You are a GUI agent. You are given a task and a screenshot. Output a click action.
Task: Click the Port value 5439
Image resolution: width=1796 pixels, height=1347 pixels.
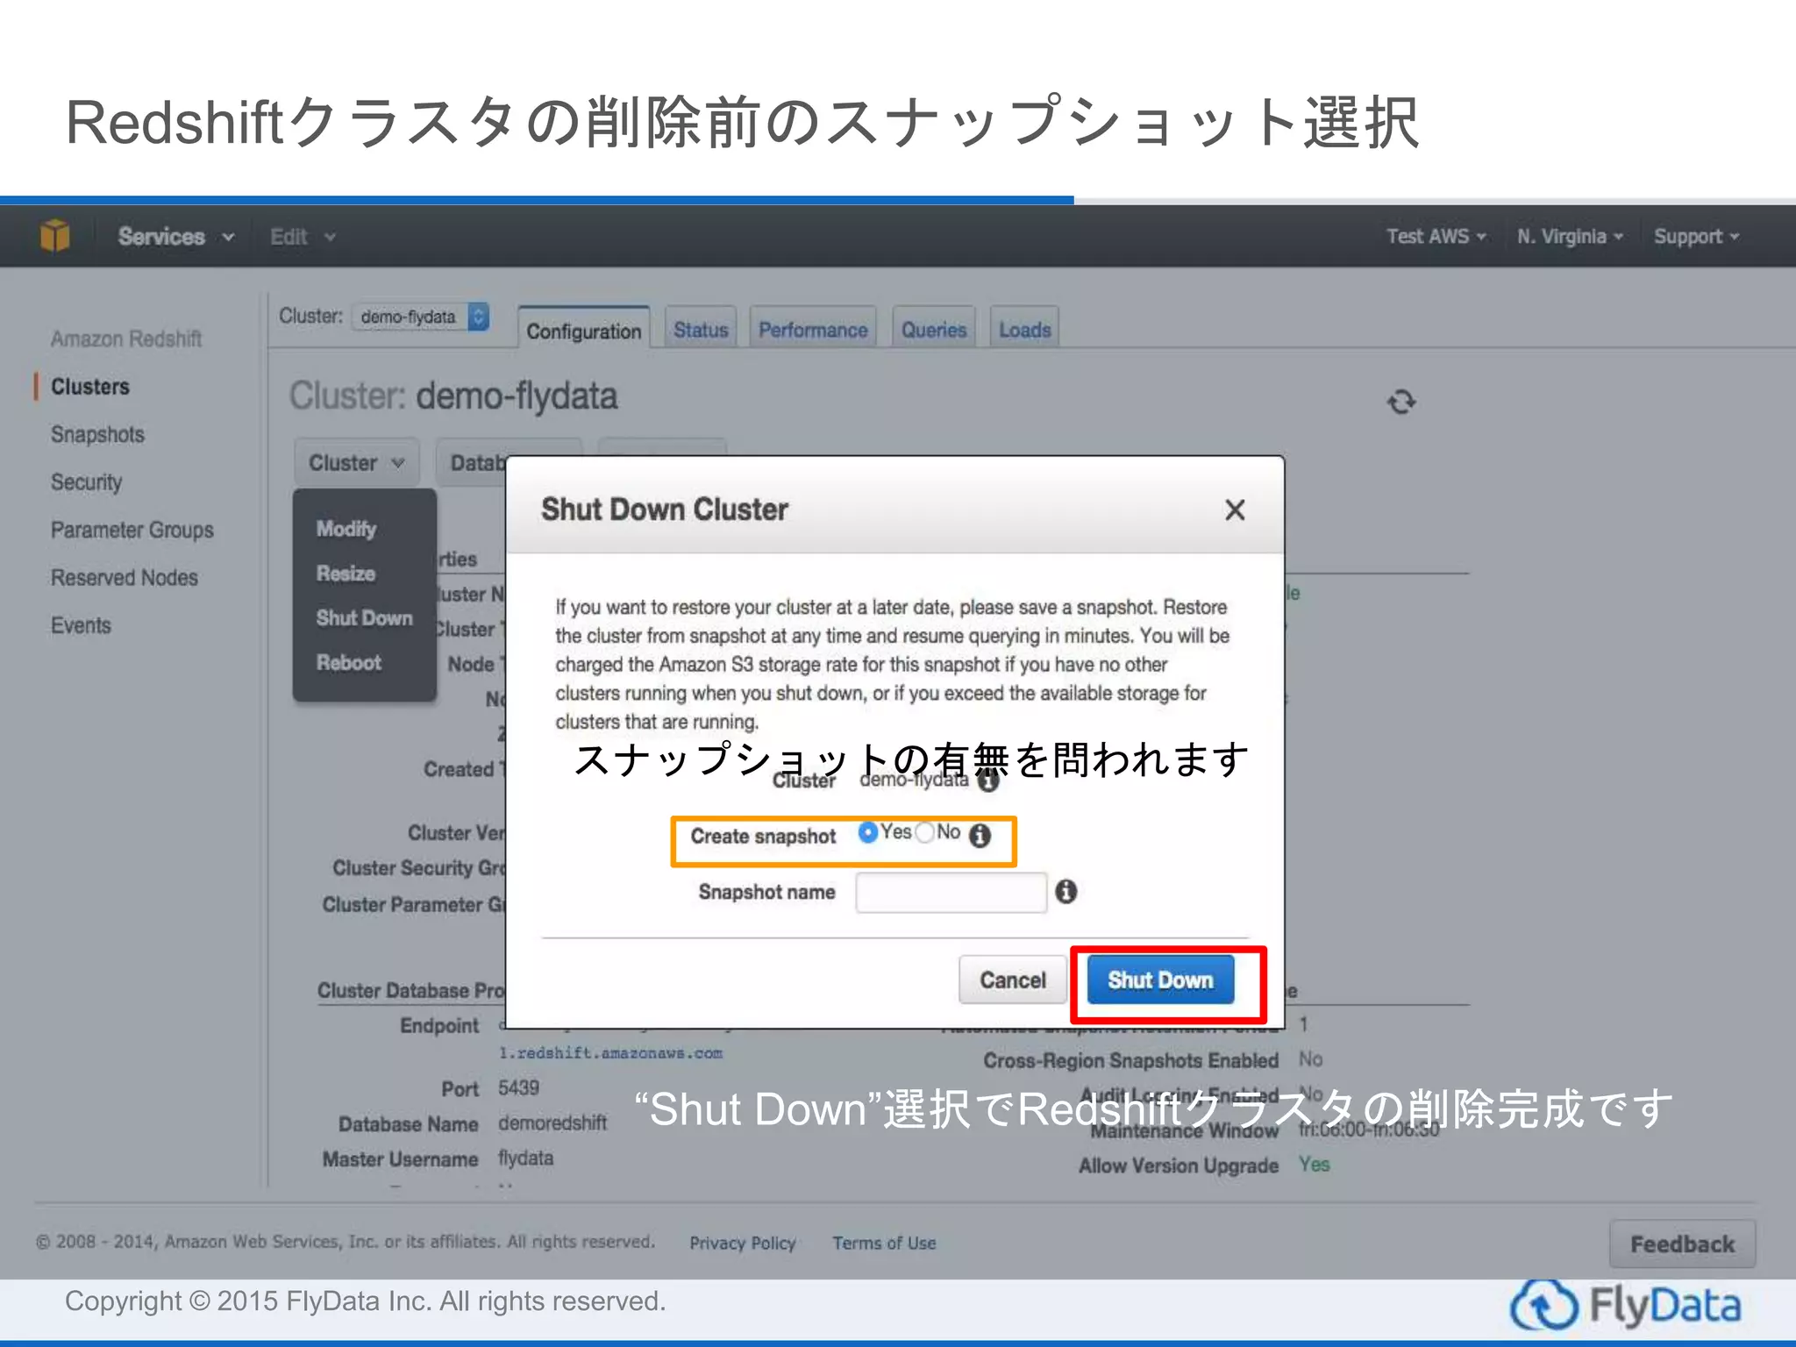pyautogui.click(x=518, y=1088)
